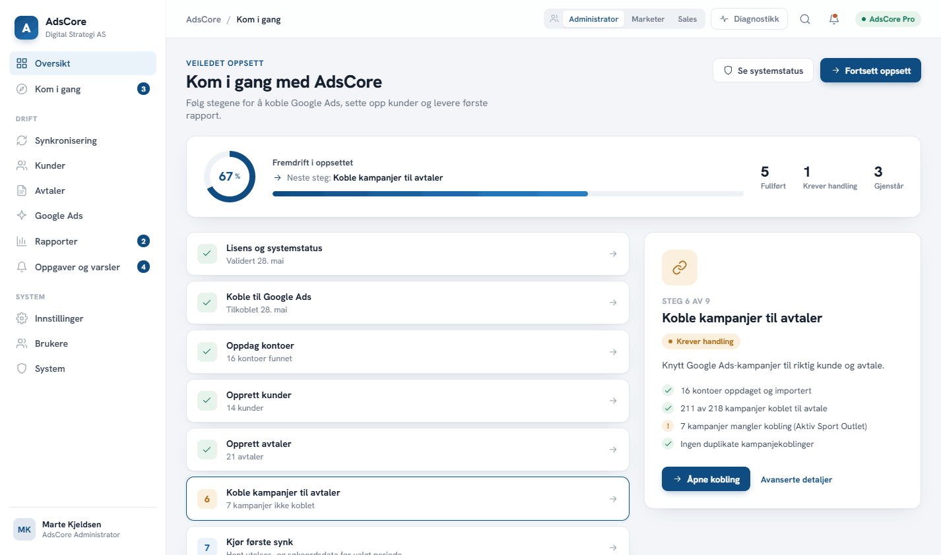The image size is (941, 555).
Task: Click the orange link icon in step panel
Action: (x=680, y=268)
